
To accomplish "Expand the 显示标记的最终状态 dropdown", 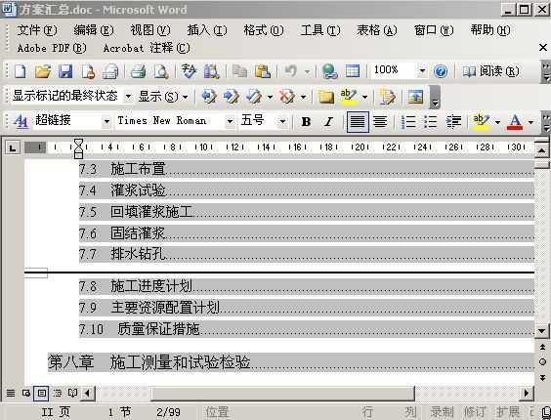I will pyautogui.click(x=128, y=97).
